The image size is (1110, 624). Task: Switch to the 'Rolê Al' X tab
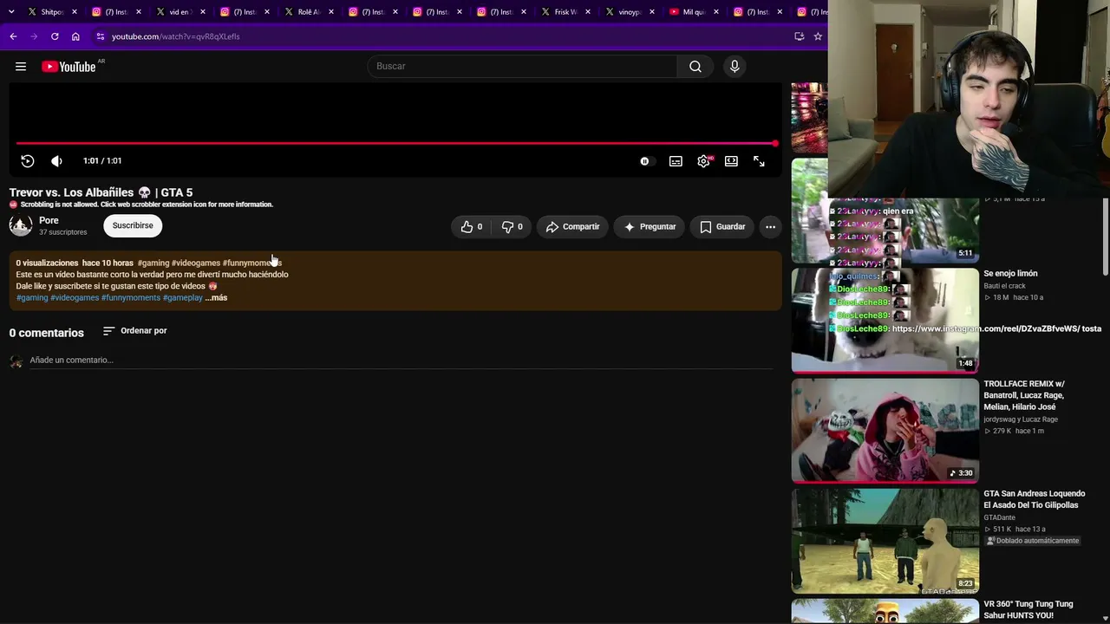302,12
